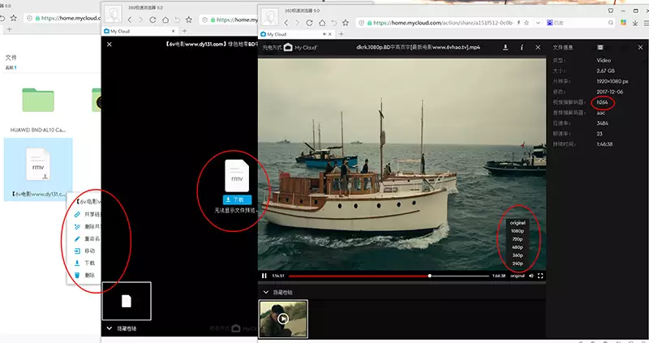Go back in the right browser window
Image resolution: width=649 pixels, height=343 pixels.
pyautogui.click(x=286, y=23)
